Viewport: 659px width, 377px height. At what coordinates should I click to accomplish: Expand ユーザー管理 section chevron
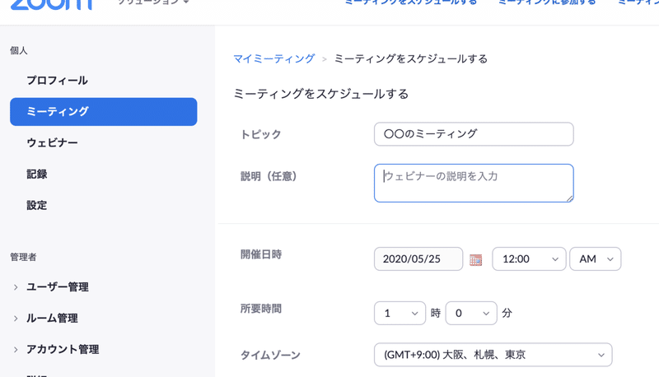[16, 287]
